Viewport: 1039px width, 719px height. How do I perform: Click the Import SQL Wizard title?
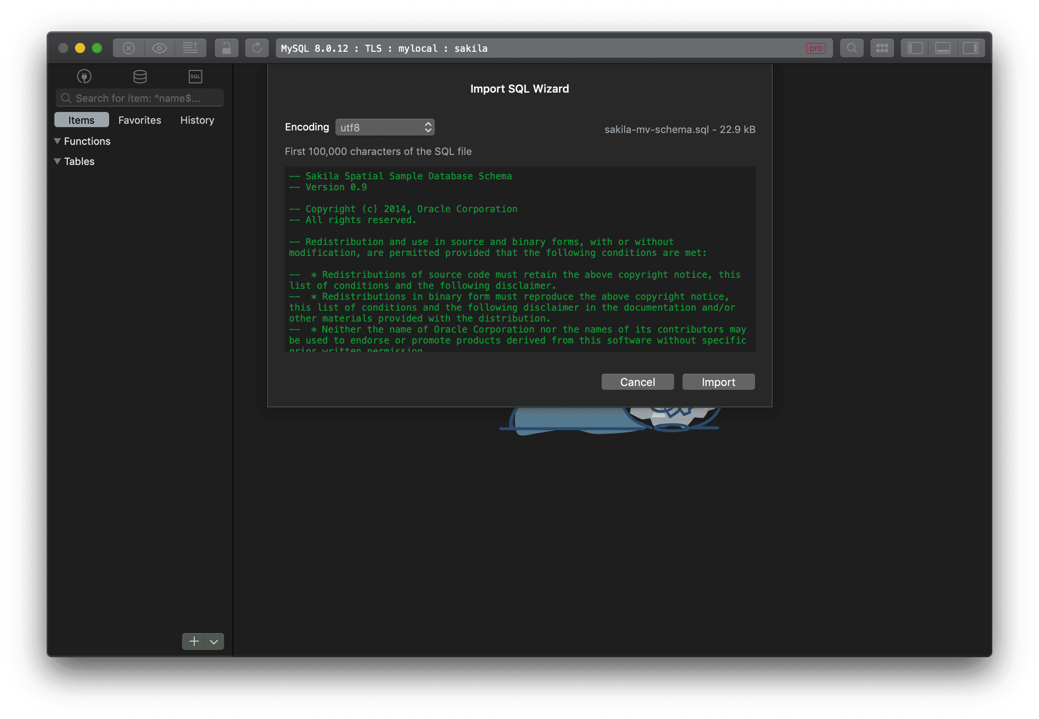[520, 89]
